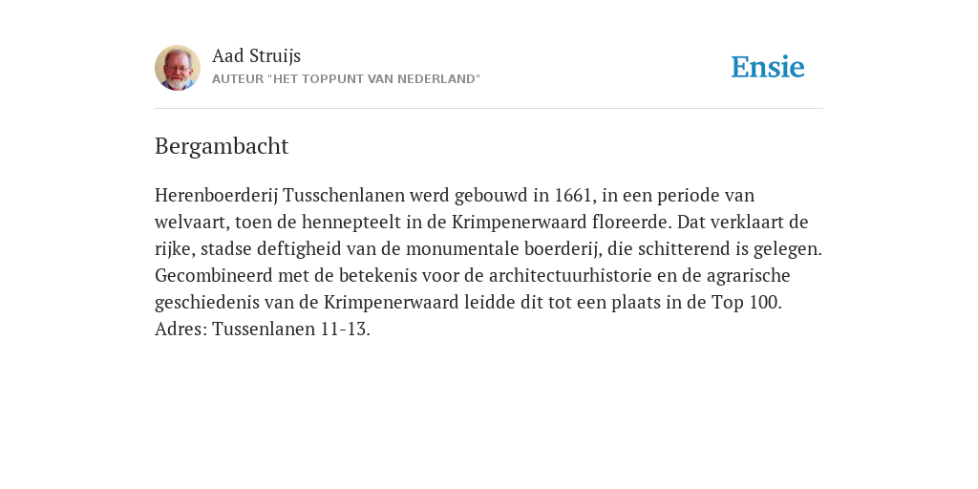The image size is (978, 489).
Task: Click the Bergambacht heading
Action: pyautogui.click(x=222, y=146)
